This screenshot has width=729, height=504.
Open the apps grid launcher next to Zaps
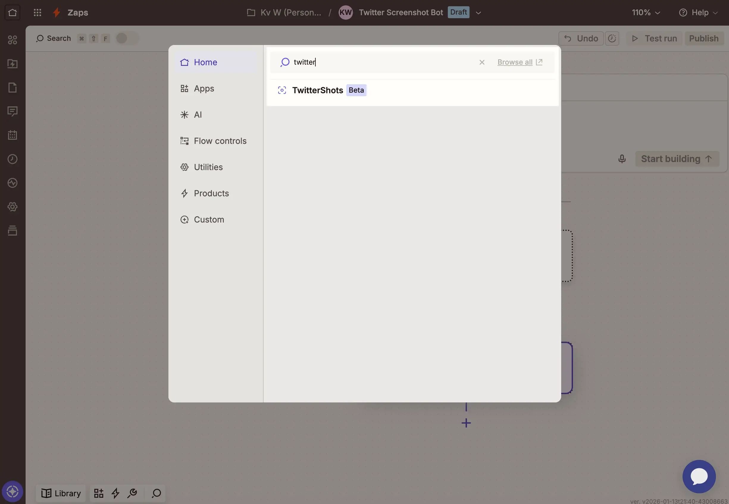pyautogui.click(x=37, y=12)
